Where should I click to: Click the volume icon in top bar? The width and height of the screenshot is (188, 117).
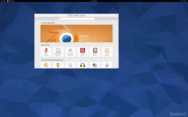[183, 1]
